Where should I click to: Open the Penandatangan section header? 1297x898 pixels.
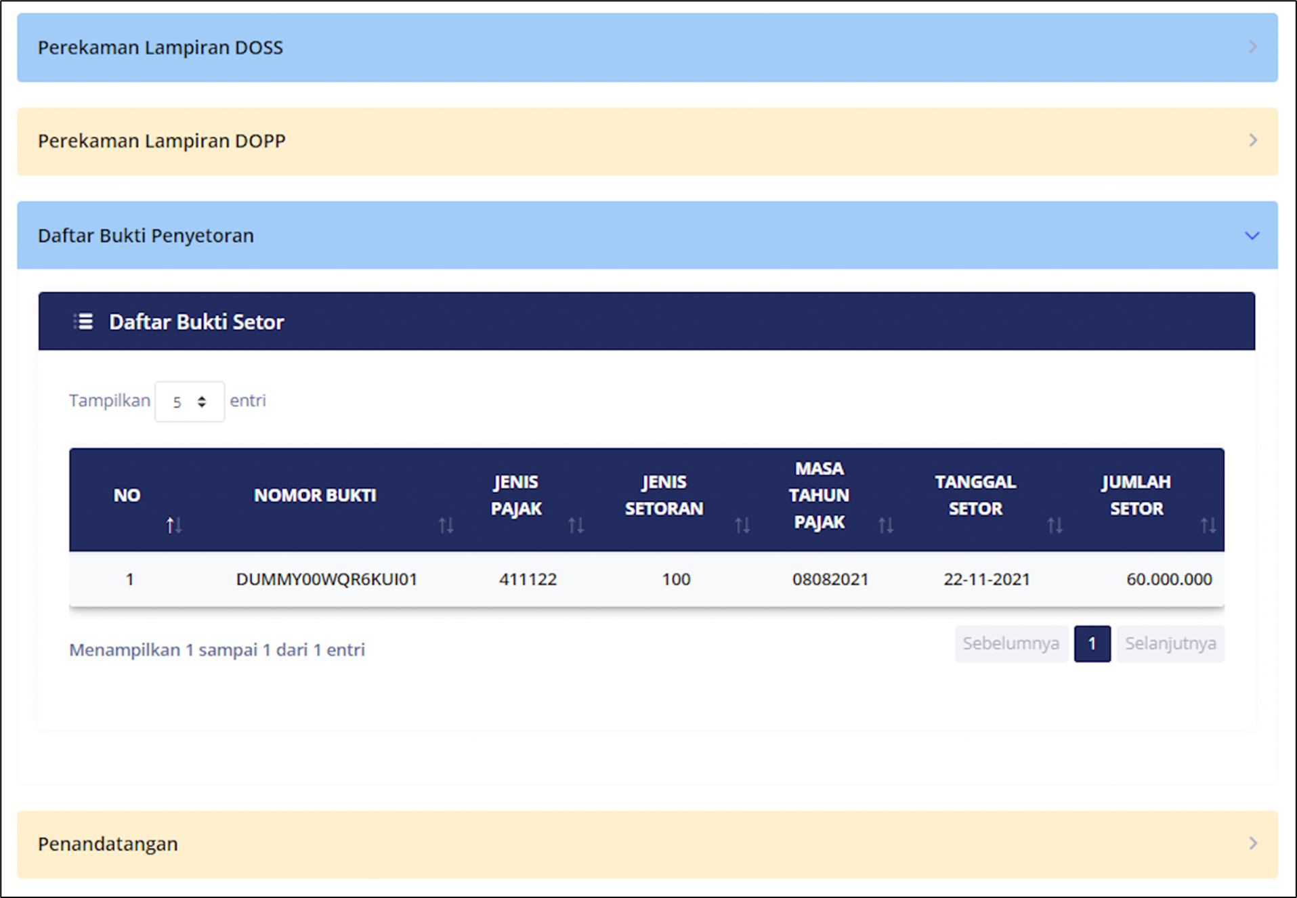click(x=108, y=844)
